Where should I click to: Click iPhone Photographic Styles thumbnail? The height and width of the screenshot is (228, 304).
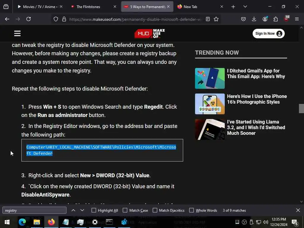pos(210,104)
